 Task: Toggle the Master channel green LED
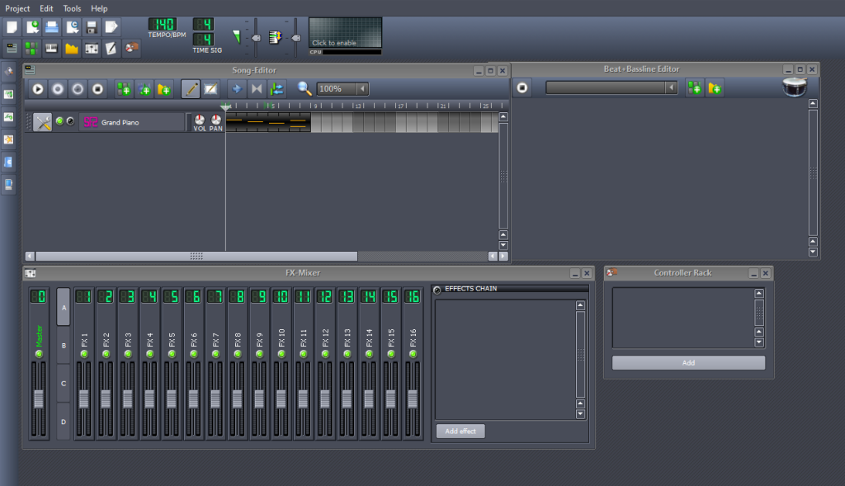pos(38,353)
